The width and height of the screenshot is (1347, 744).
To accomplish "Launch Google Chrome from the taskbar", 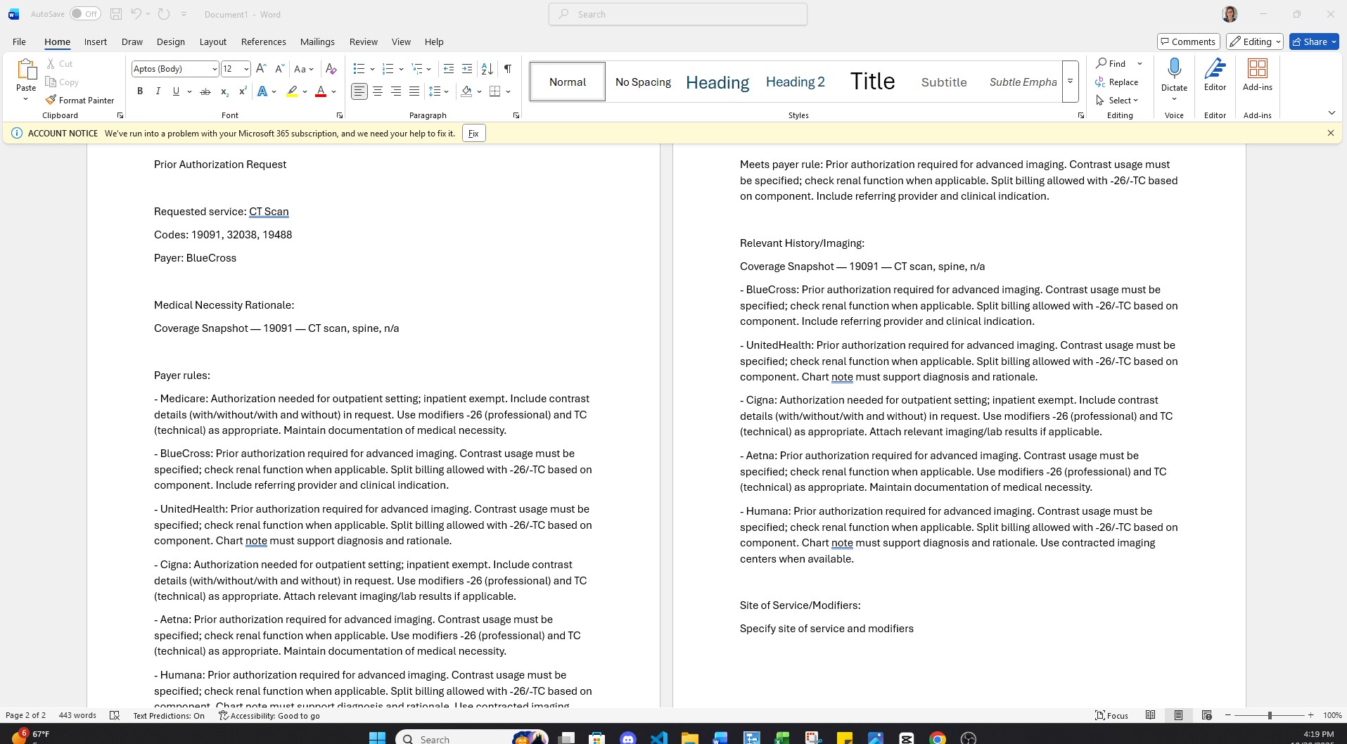I will click(937, 738).
